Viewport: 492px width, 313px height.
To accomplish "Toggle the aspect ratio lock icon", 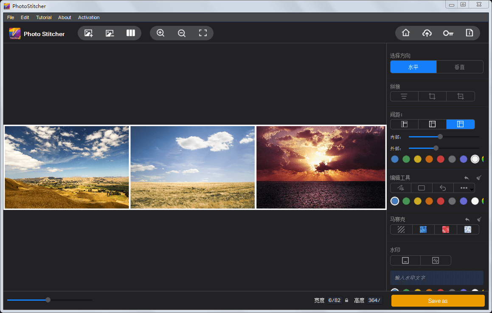I will tap(347, 300).
